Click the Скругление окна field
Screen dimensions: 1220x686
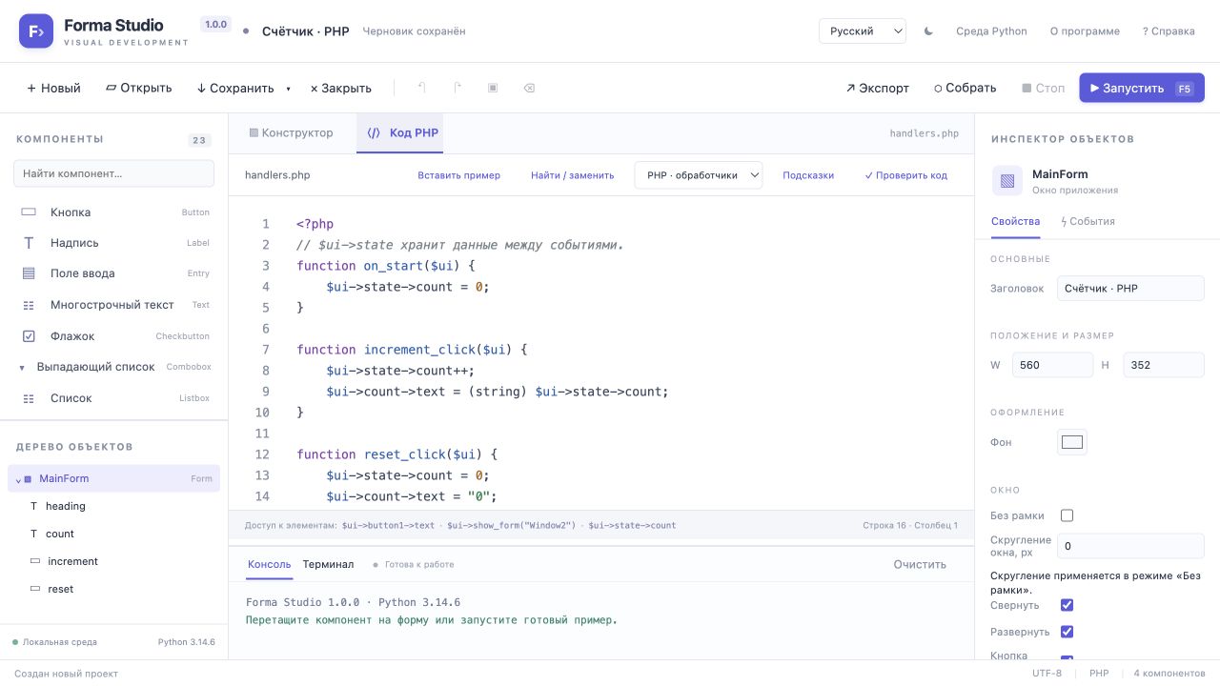[x=1130, y=546]
